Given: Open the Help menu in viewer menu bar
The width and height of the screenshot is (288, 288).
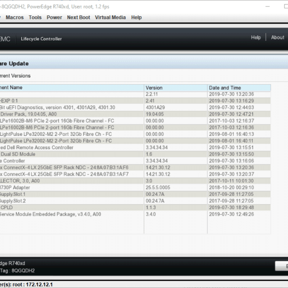Looking at the screenshot, I should [136, 17].
